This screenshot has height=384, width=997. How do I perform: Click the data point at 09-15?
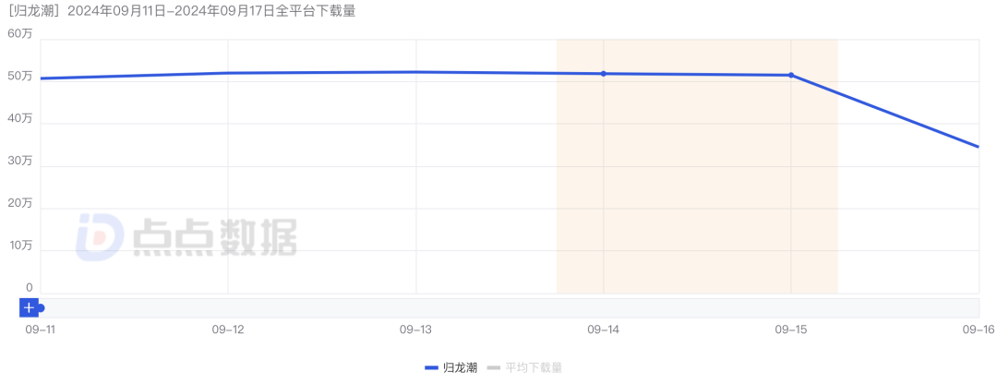[x=791, y=75]
